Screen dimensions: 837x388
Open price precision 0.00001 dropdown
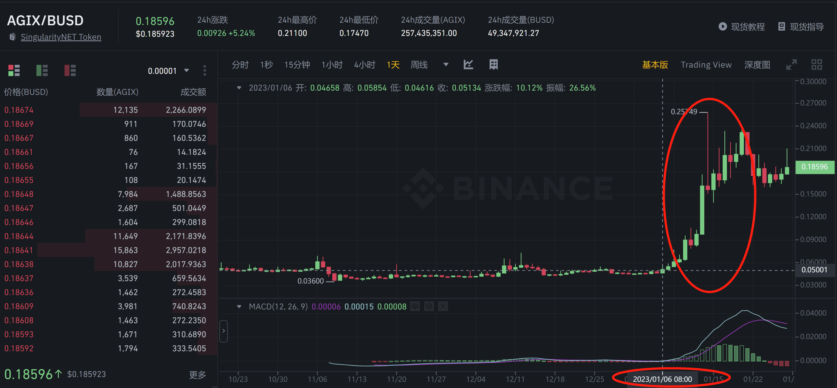[x=168, y=71]
